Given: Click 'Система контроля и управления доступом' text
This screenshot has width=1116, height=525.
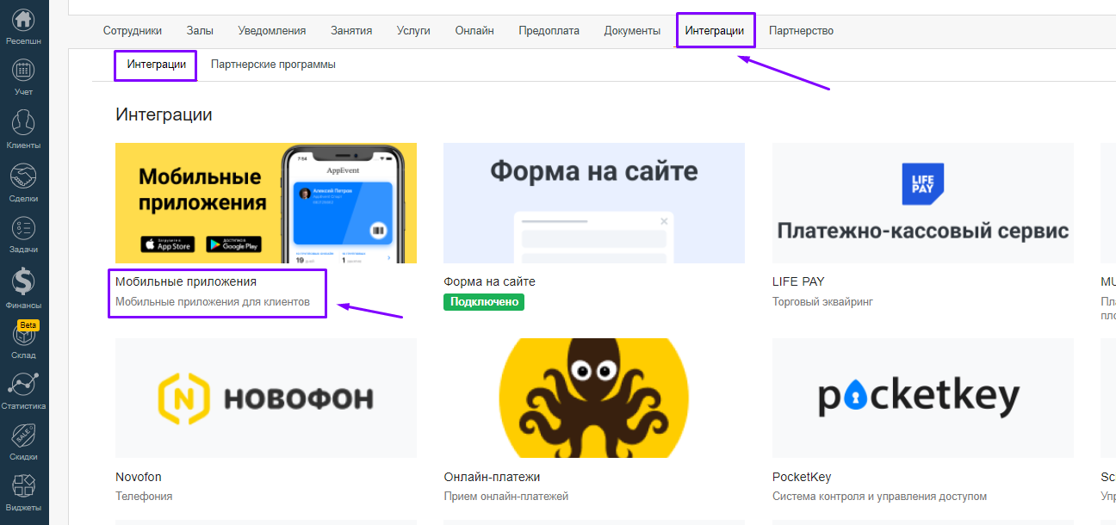Looking at the screenshot, I should (x=879, y=497).
